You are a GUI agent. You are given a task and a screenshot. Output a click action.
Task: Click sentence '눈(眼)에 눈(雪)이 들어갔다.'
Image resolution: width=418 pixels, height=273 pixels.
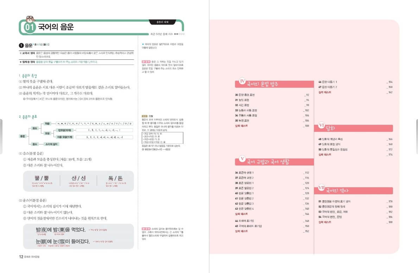63,241
